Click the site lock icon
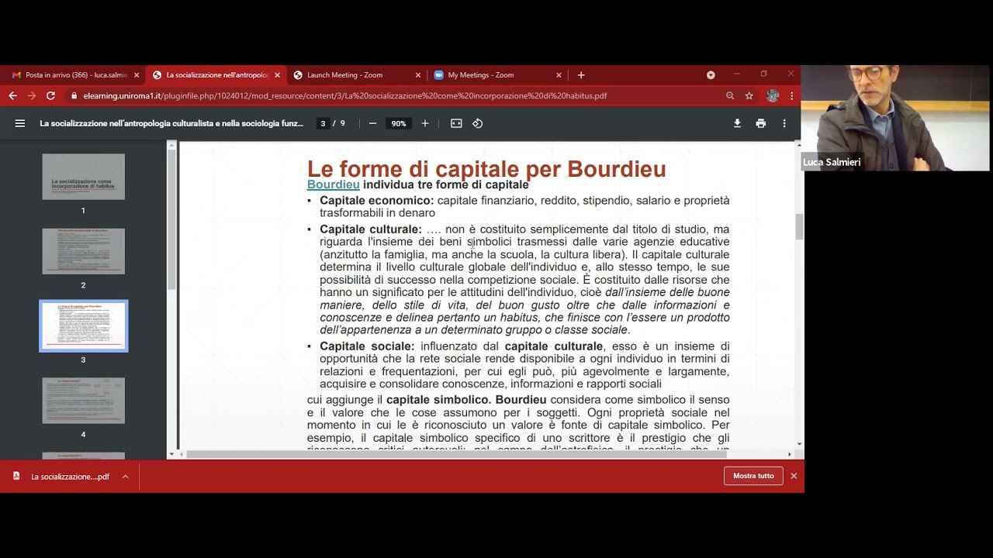This screenshot has height=558, width=993. pyautogui.click(x=74, y=95)
